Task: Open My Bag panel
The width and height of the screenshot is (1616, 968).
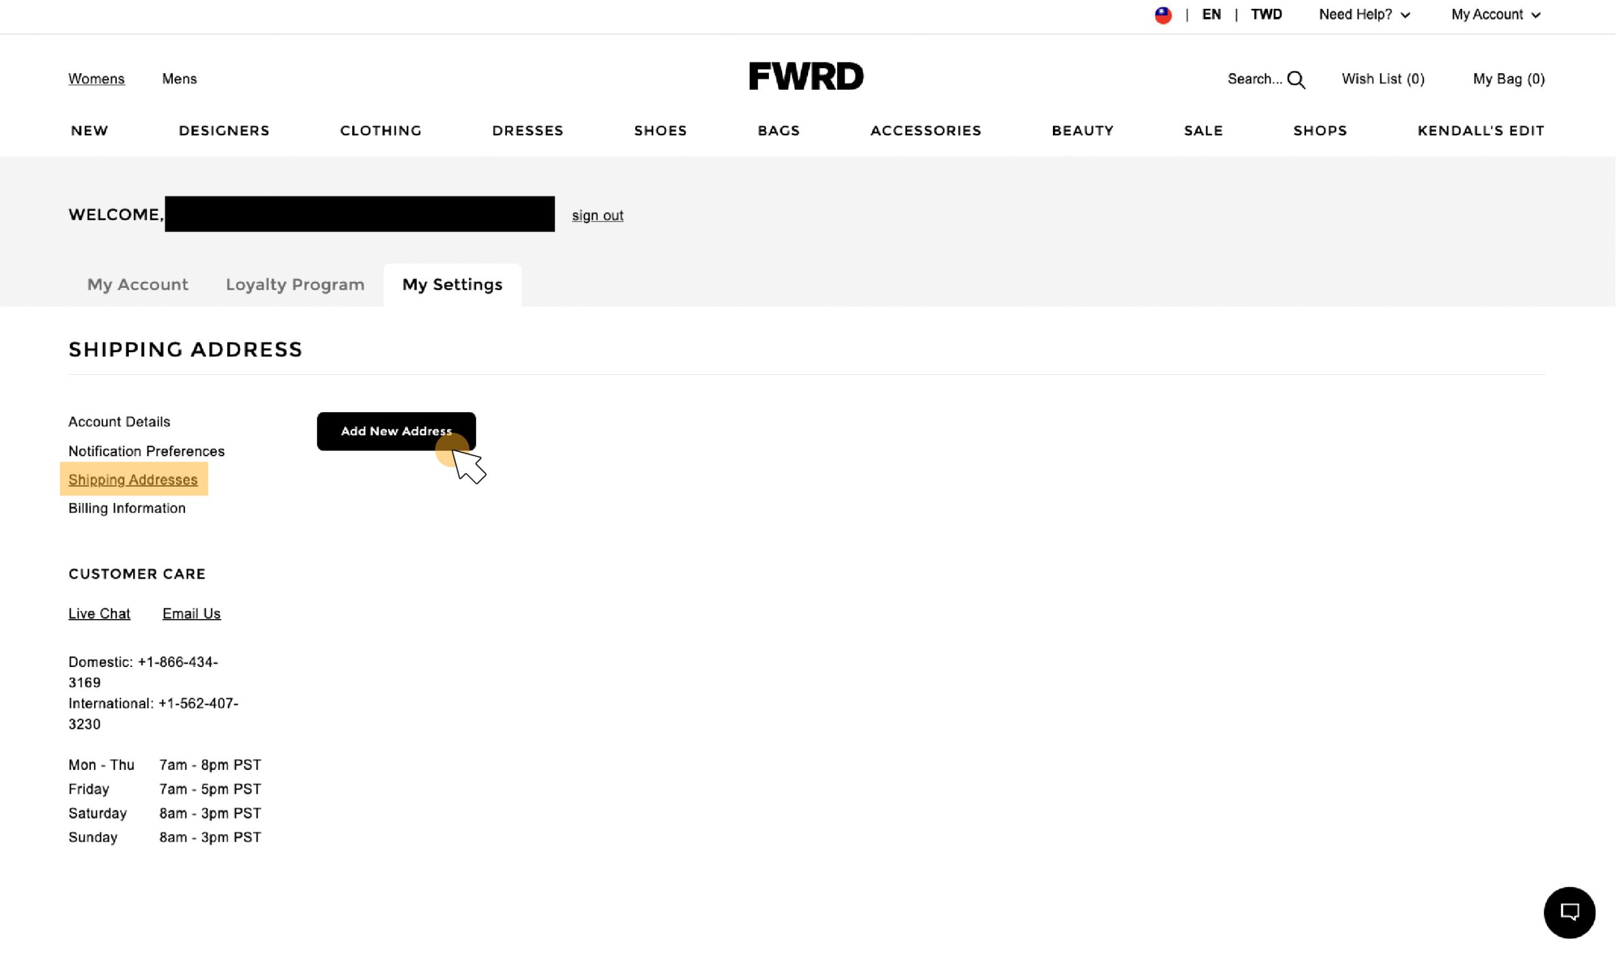Action: tap(1509, 78)
